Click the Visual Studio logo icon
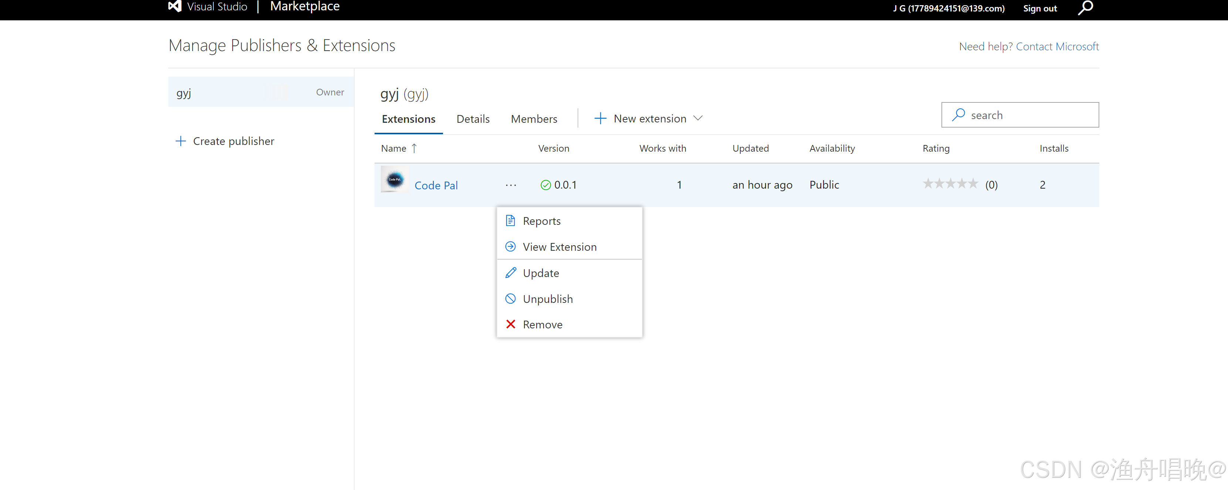The height and width of the screenshot is (490, 1228). tap(175, 7)
